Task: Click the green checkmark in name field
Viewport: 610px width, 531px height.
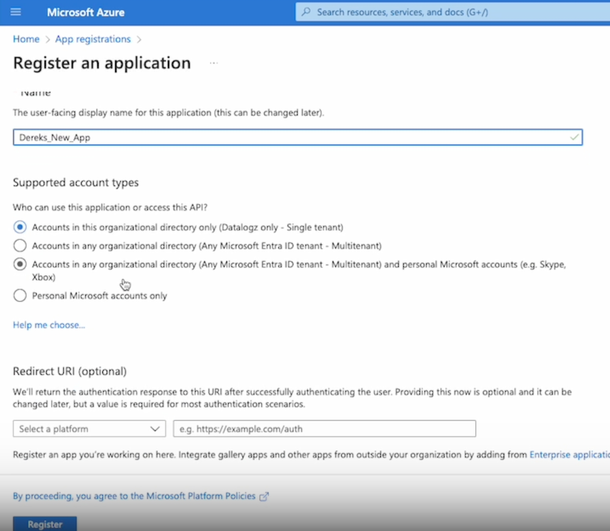Action: 574,138
